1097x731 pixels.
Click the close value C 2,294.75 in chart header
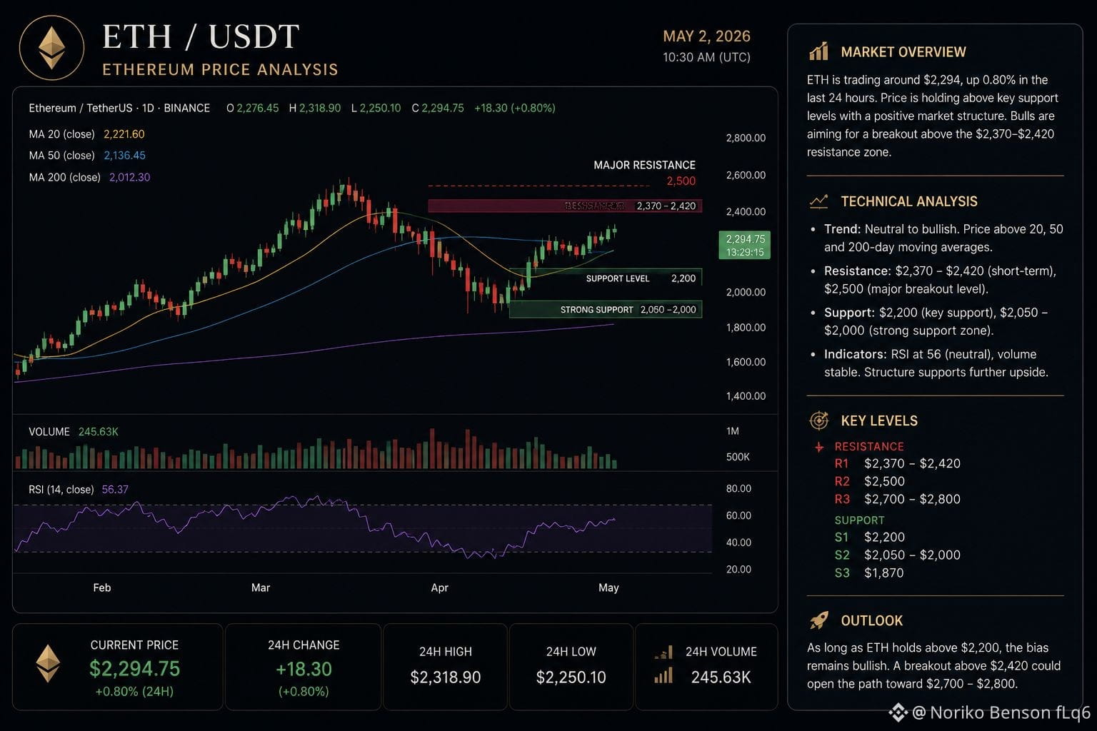pyautogui.click(x=438, y=108)
